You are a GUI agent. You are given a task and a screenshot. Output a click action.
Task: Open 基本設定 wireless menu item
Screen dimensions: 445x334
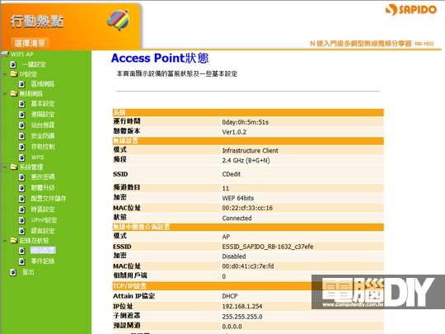coord(43,104)
